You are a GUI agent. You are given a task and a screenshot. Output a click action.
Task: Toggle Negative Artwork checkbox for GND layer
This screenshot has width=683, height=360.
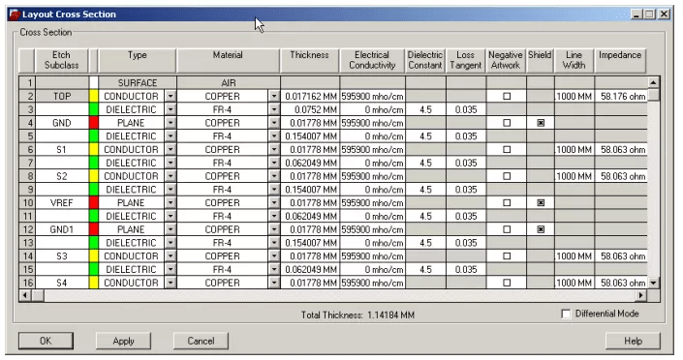[x=507, y=123]
